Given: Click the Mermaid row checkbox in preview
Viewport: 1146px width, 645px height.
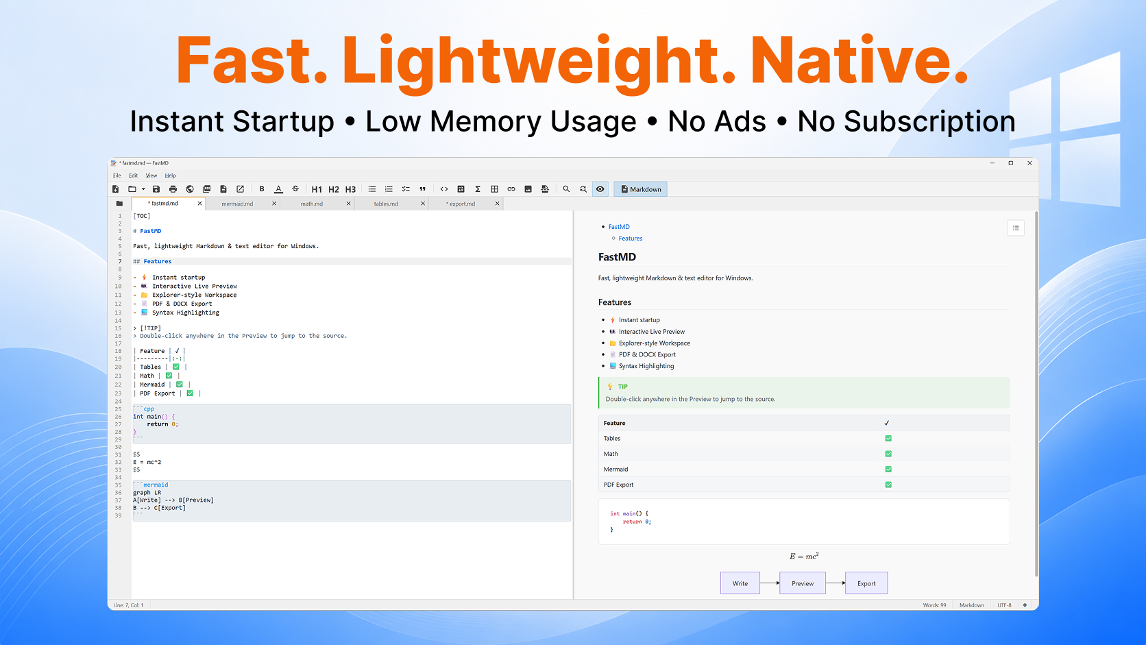Looking at the screenshot, I should click(888, 470).
